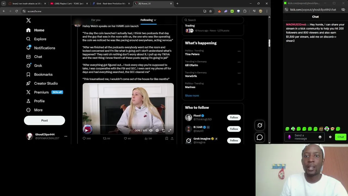Click the reply icon with 368 replies
The image size is (348, 196).
pos(87,138)
